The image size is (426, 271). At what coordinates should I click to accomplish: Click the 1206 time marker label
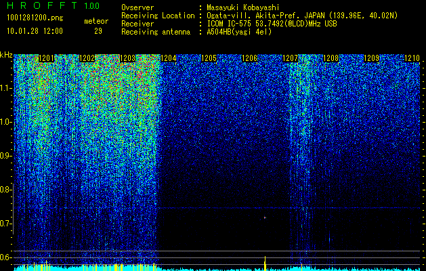[250, 58]
